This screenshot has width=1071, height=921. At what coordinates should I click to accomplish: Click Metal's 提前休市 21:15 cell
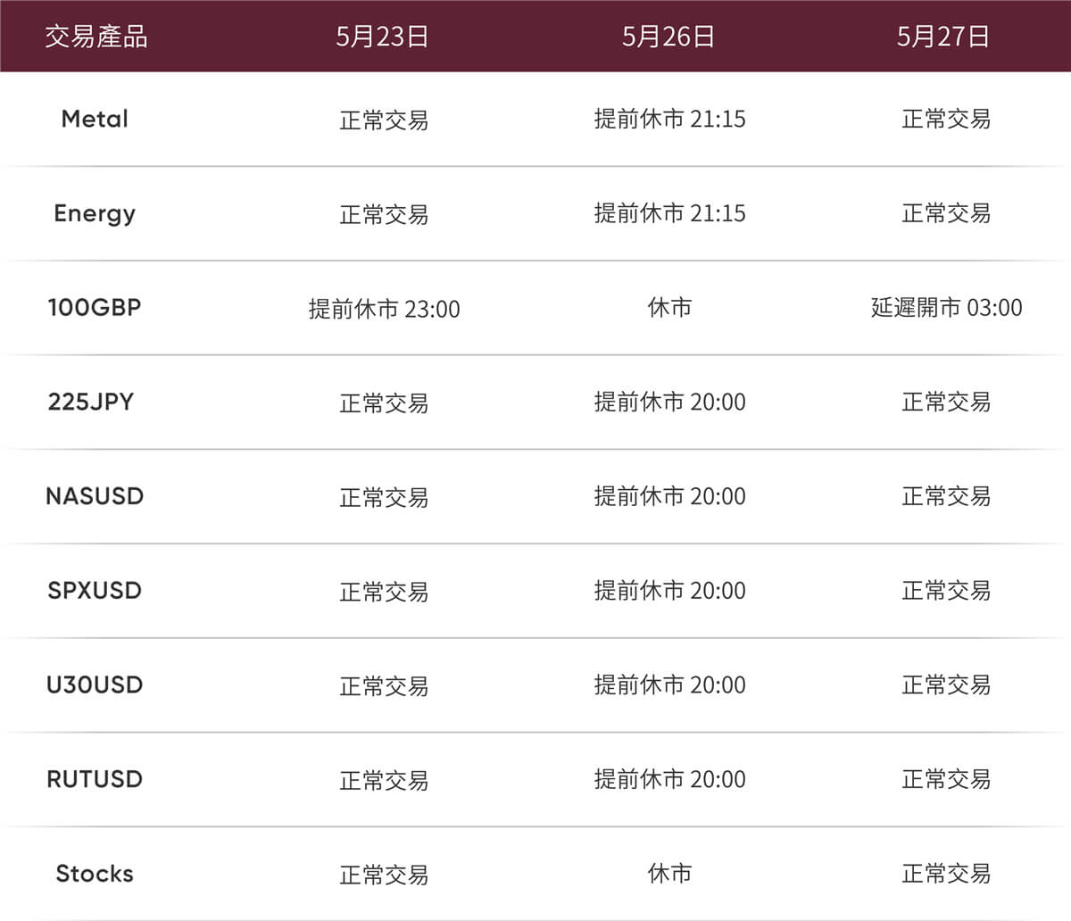pos(669,119)
